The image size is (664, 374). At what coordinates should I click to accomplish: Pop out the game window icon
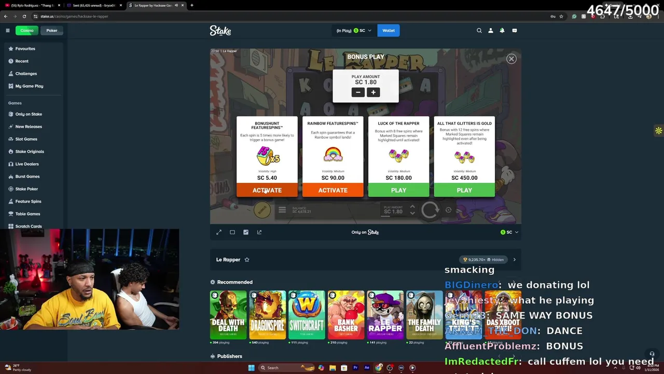pyautogui.click(x=259, y=232)
